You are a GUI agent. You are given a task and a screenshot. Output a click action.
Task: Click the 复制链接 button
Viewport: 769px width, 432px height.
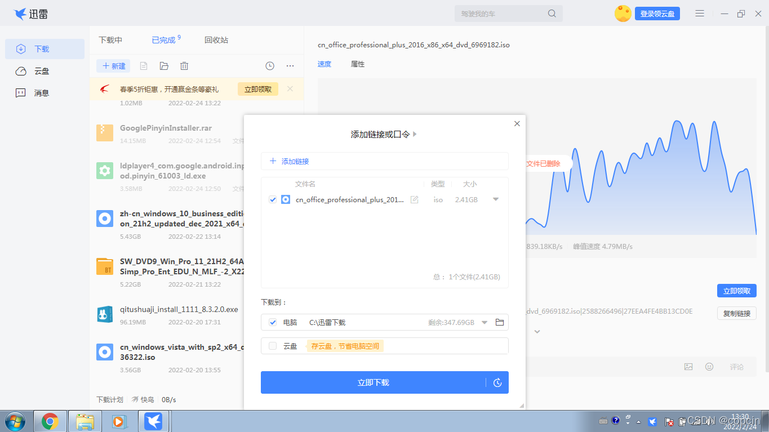(737, 313)
